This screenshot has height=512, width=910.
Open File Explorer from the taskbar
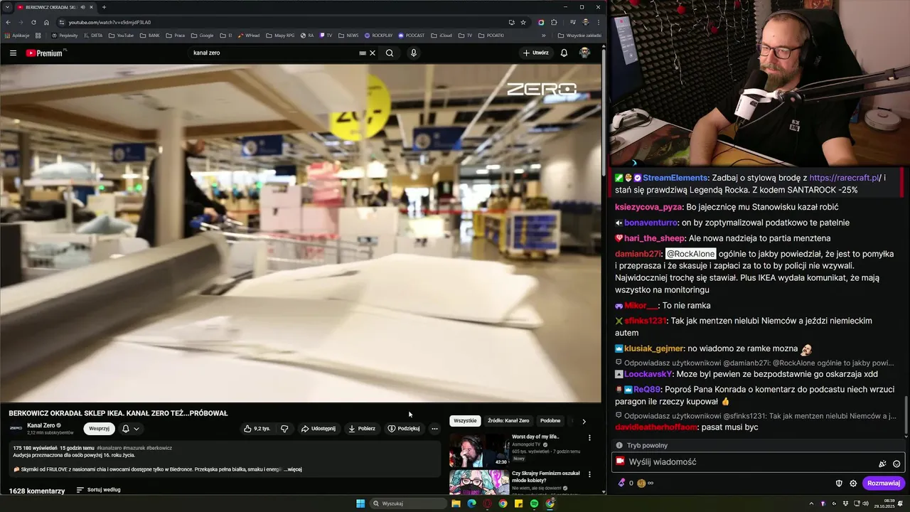click(x=456, y=503)
